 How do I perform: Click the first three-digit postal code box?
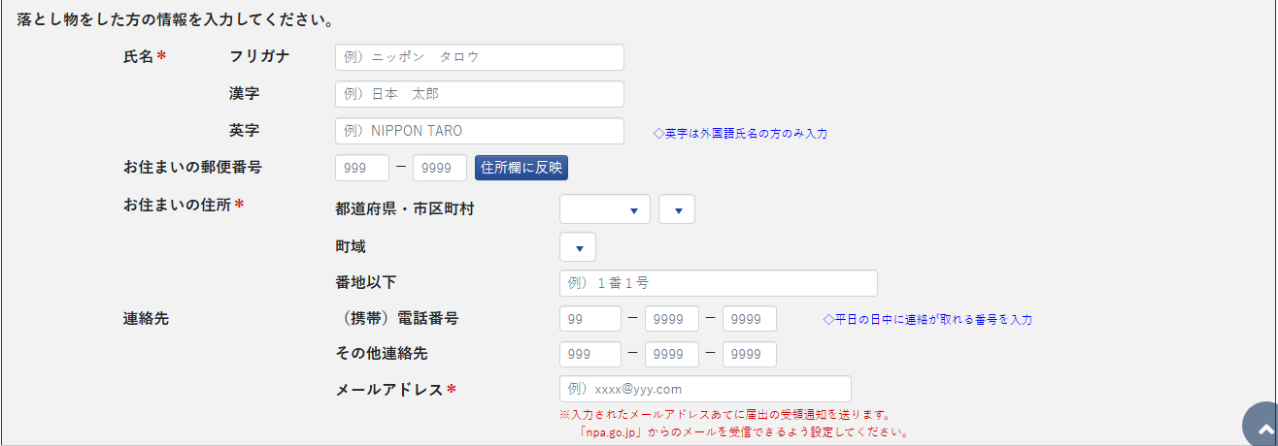click(x=361, y=168)
